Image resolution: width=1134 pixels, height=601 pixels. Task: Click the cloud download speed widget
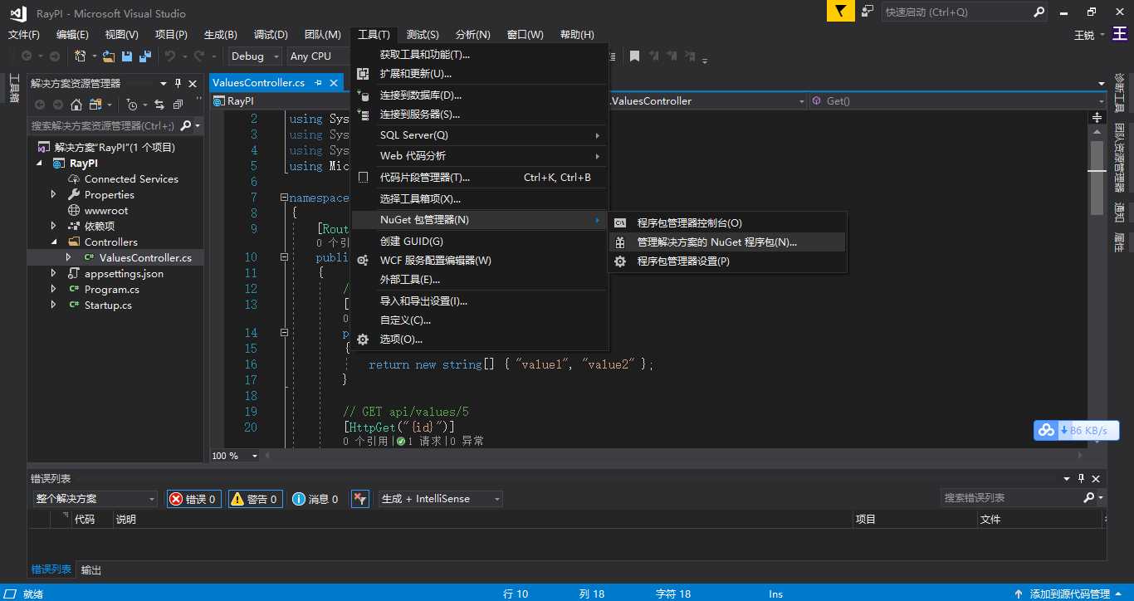[1077, 430]
